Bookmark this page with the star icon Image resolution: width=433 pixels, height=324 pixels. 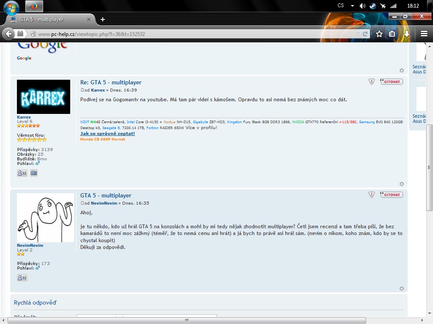pos(379,34)
